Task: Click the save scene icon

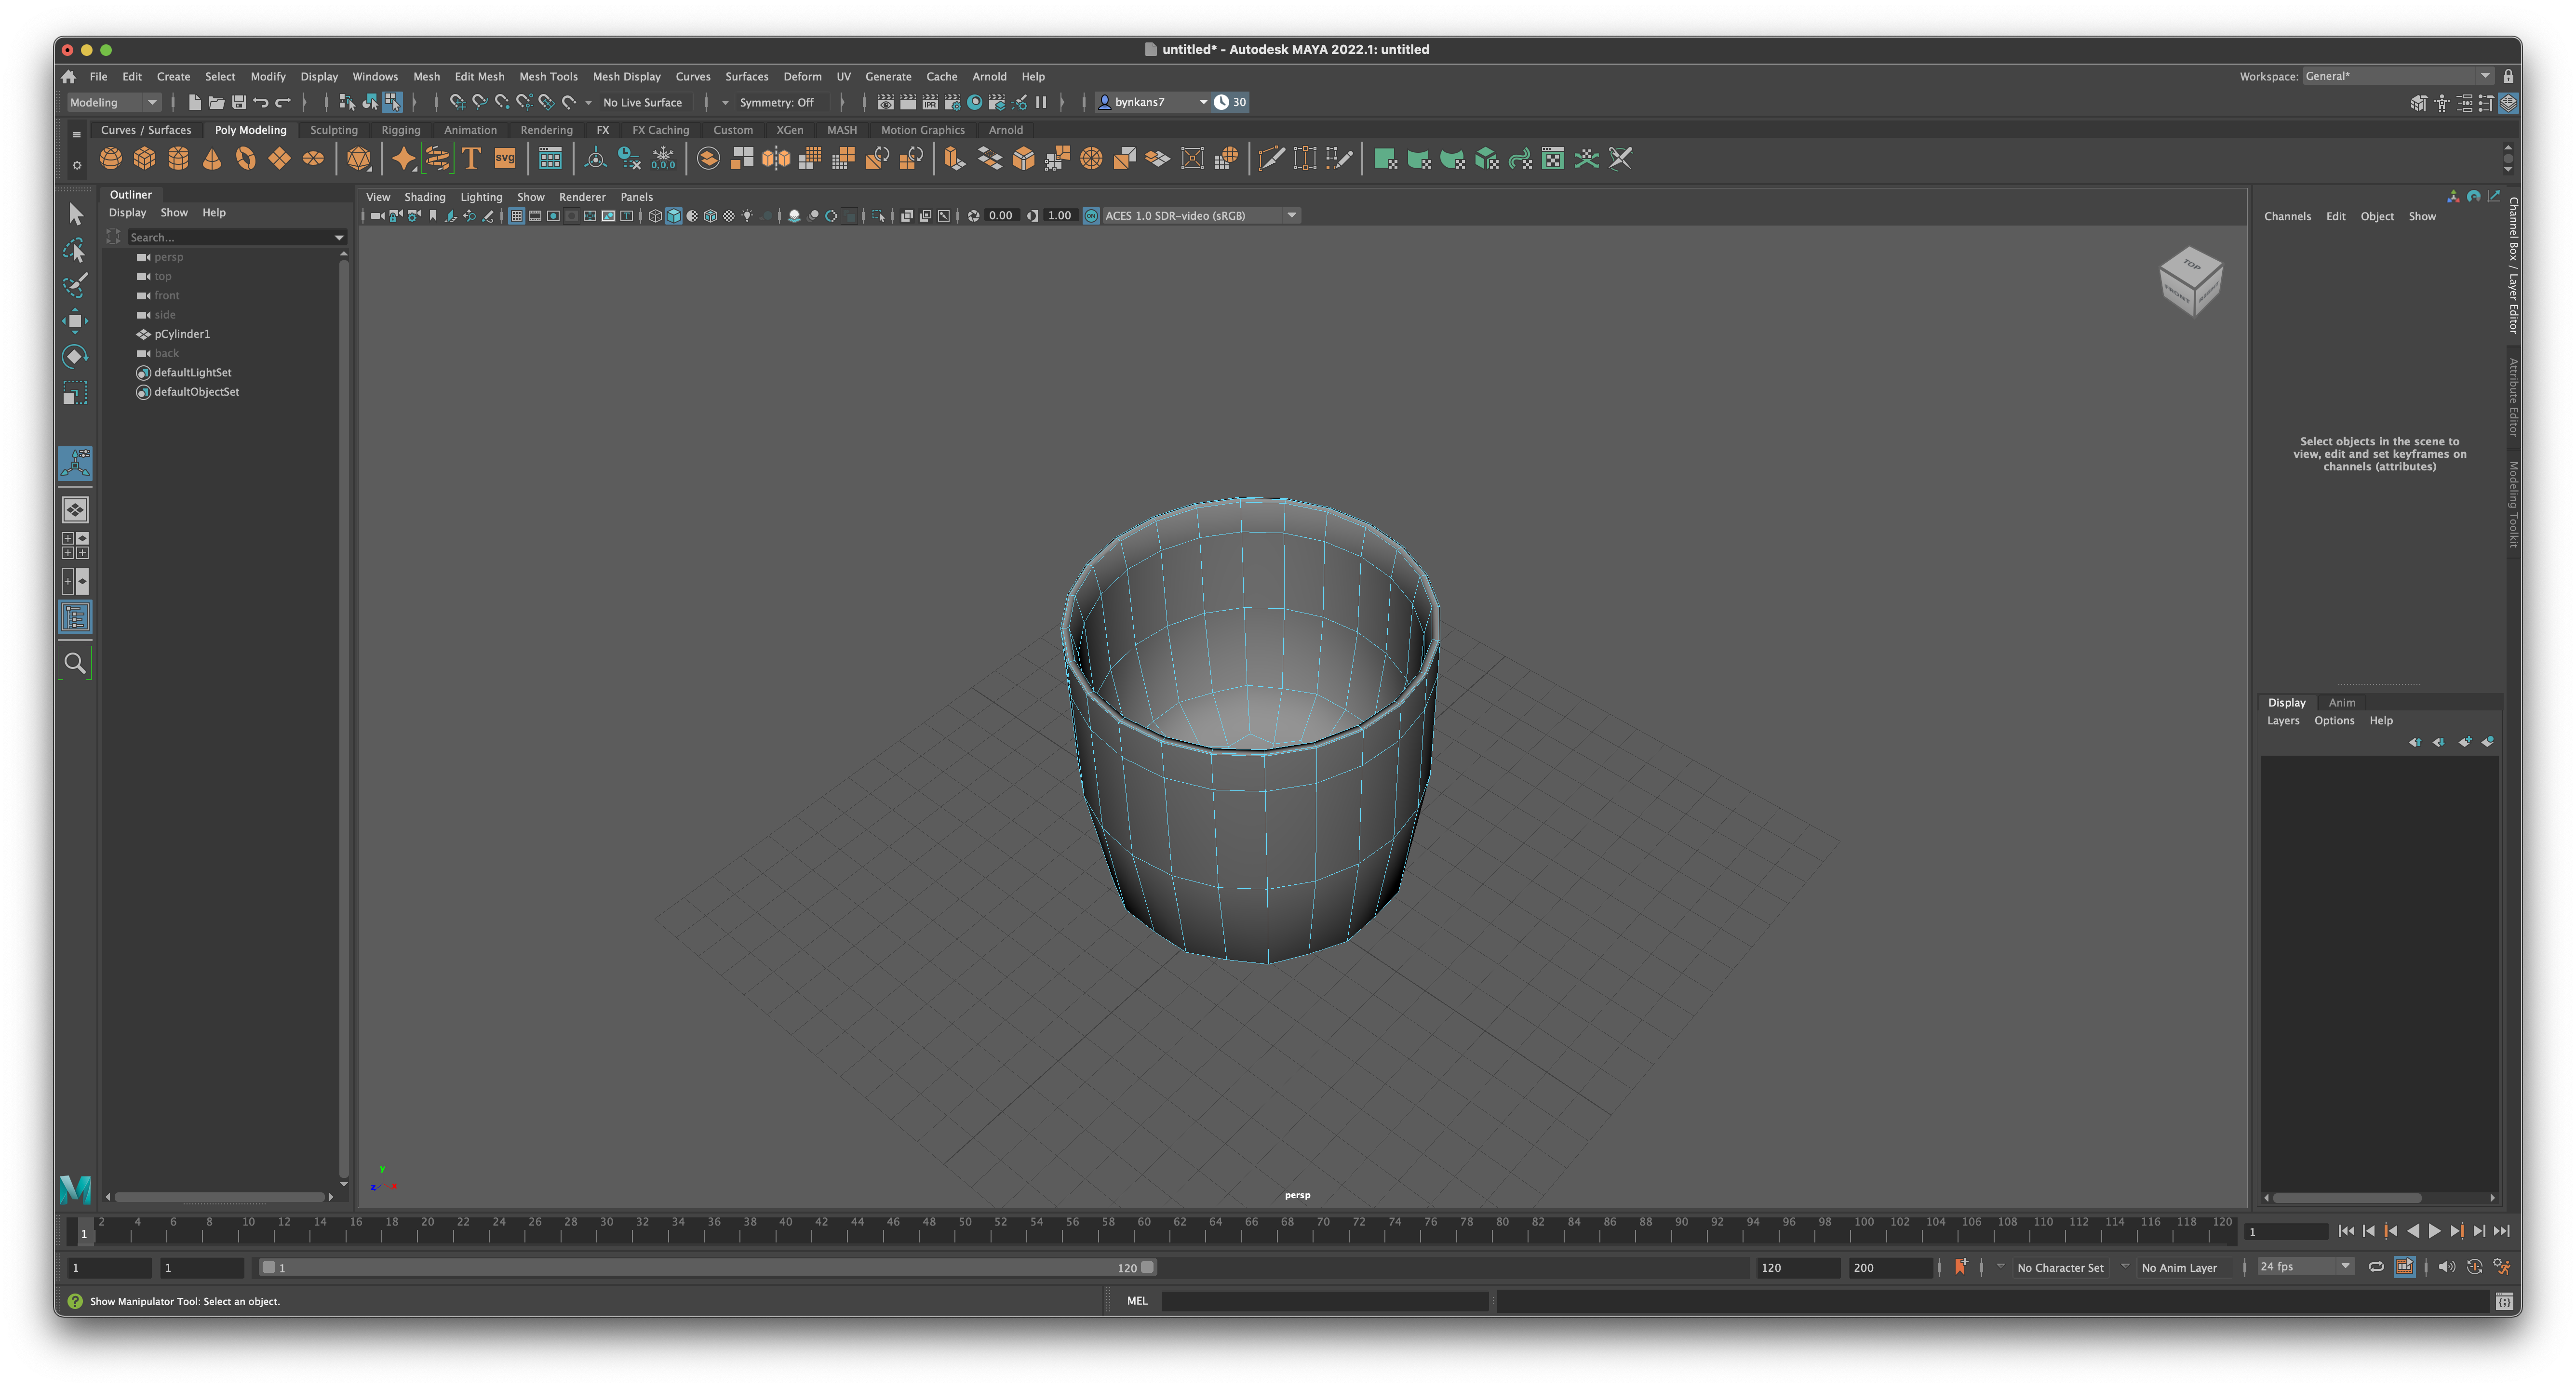Action: click(239, 102)
